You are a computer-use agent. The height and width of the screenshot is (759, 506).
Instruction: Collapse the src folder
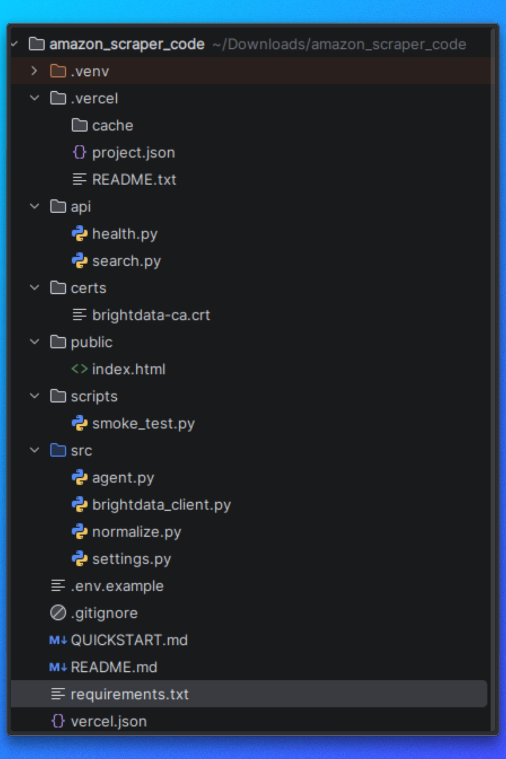pos(34,450)
